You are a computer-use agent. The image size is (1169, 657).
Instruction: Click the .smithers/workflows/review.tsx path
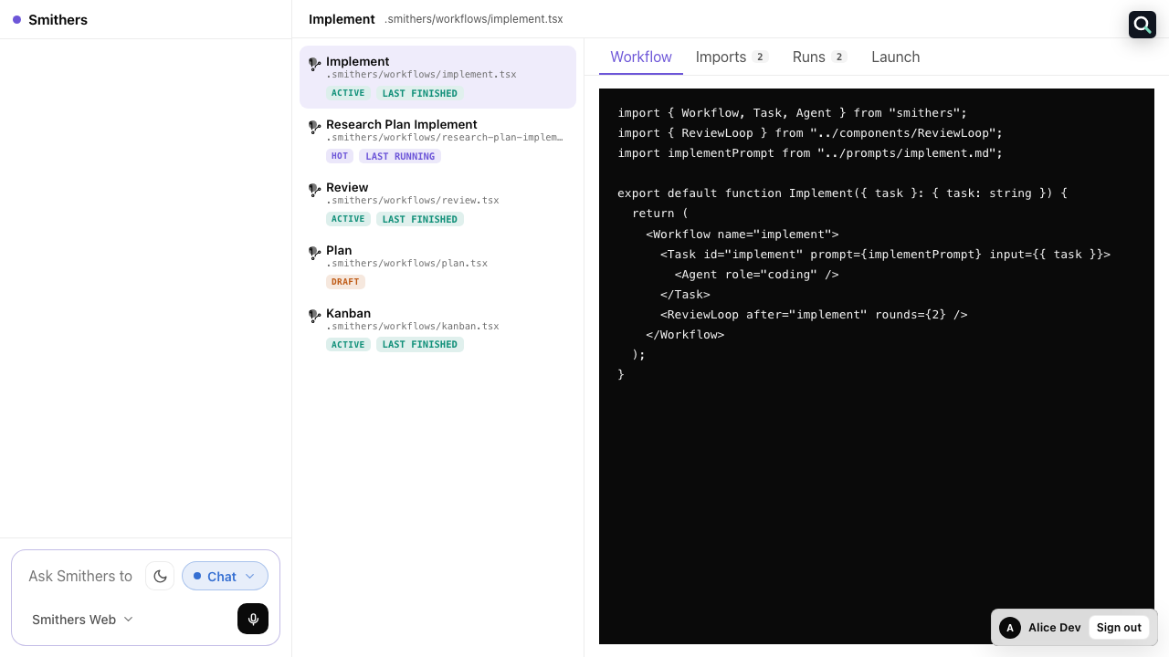pos(413,201)
